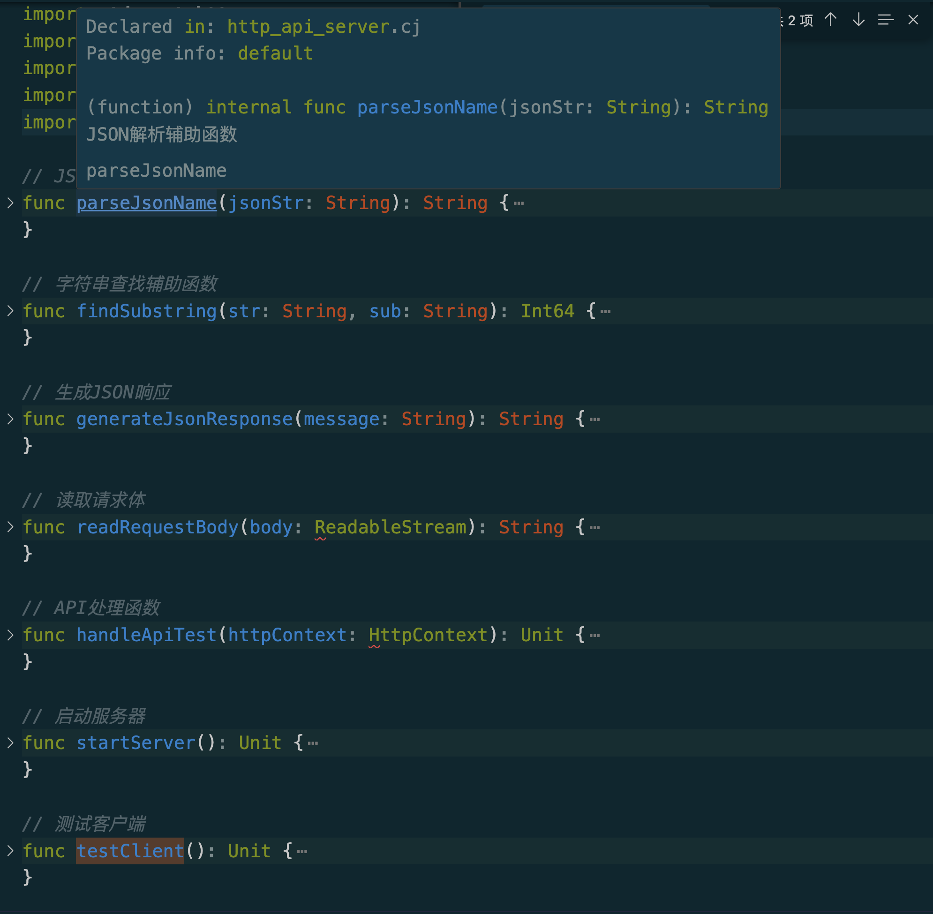
Task: Click the 'jsonStr' parameter in editor
Action: pyautogui.click(x=265, y=203)
